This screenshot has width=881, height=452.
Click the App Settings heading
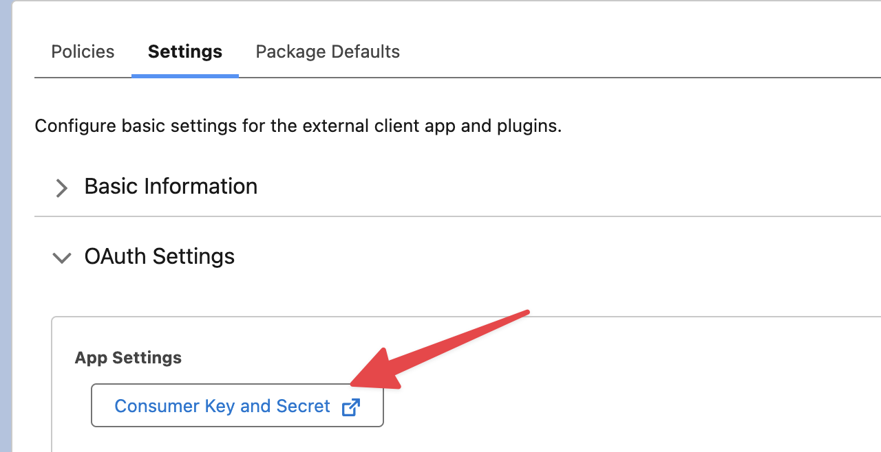pos(128,357)
